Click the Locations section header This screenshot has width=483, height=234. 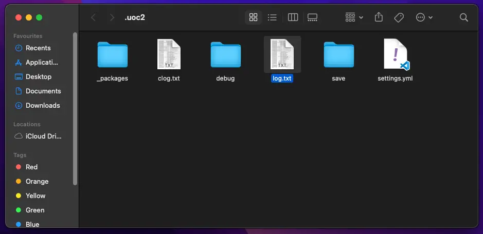click(27, 124)
